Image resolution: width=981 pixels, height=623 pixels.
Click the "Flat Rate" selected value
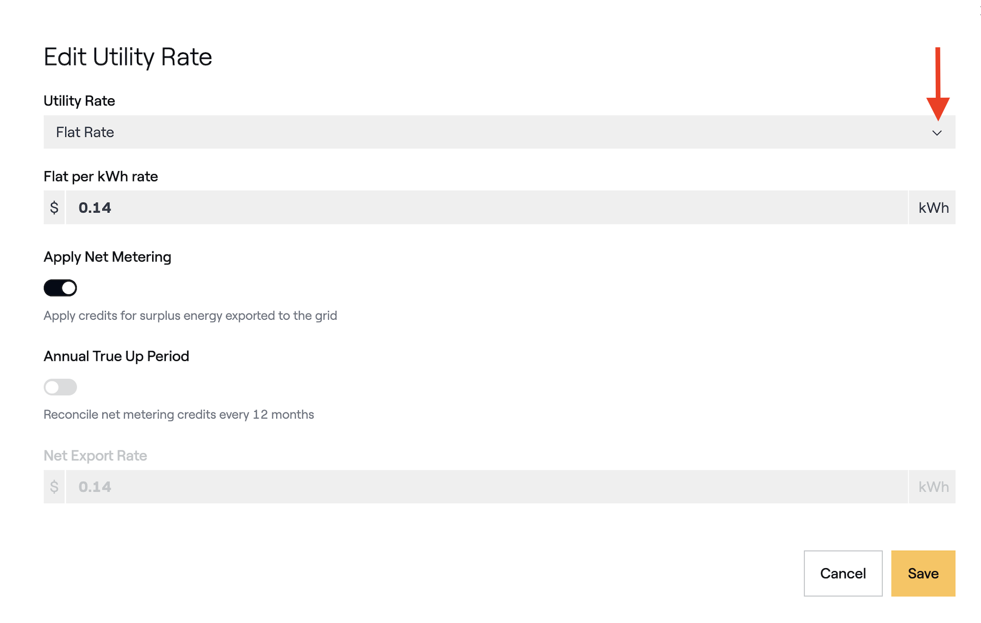tap(85, 132)
